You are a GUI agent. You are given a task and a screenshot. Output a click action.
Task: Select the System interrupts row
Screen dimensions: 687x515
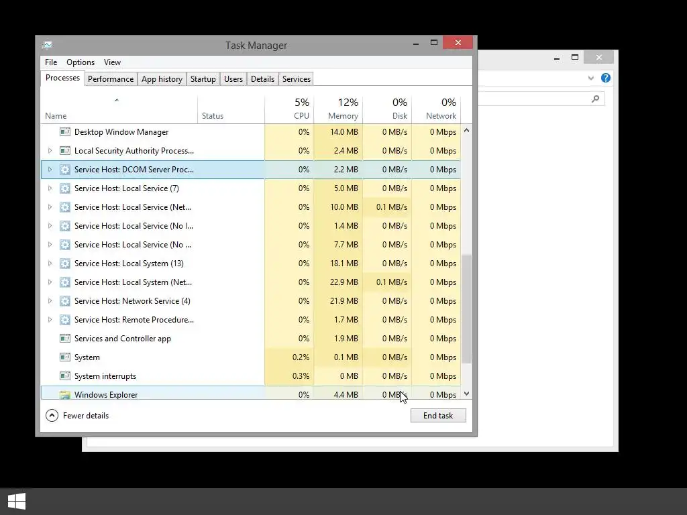[x=251, y=376]
